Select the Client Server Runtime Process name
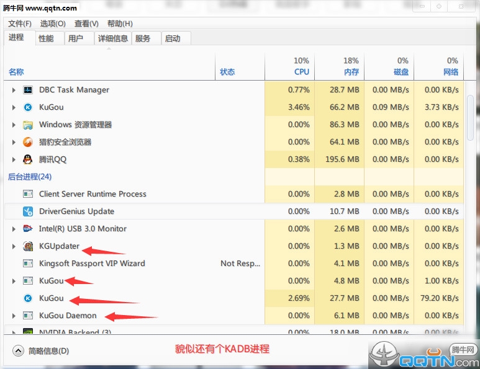 pyautogui.click(x=93, y=194)
